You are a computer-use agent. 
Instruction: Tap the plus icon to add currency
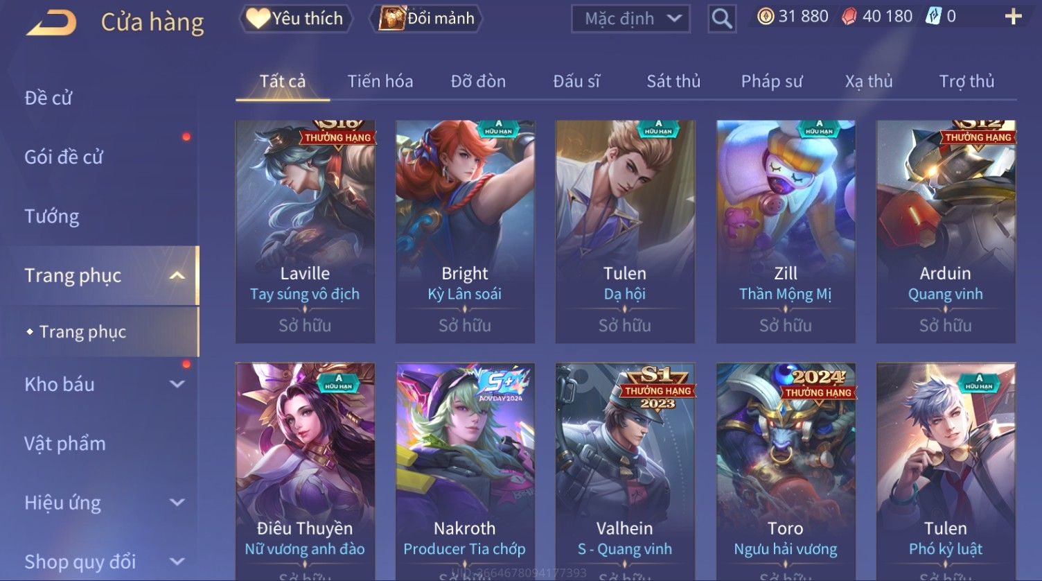point(1013,17)
